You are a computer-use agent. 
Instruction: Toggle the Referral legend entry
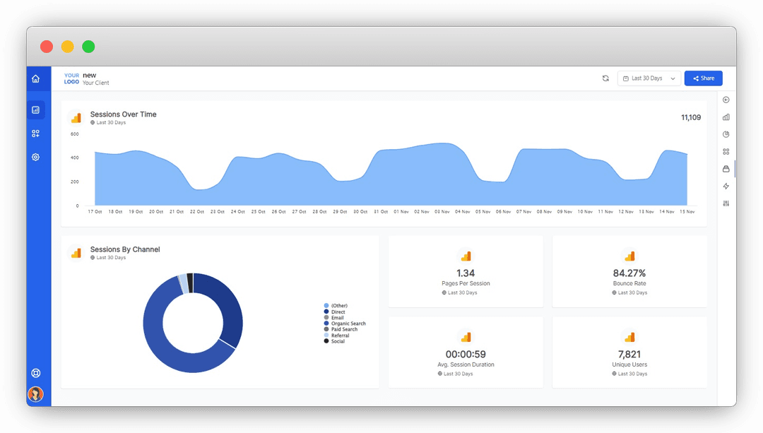[x=337, y=336]
